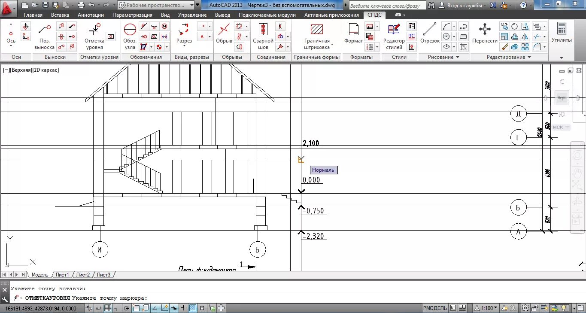This screenshot has height=313, width=586.
Task: Expand the Граничная штриховка dropdown arrow
Action: (332, 47)
